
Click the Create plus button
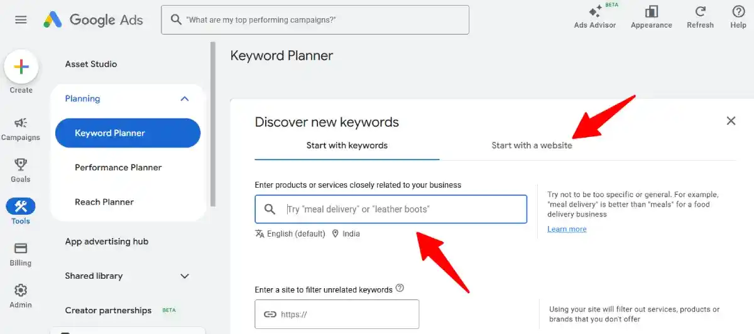tap(21, 67)
